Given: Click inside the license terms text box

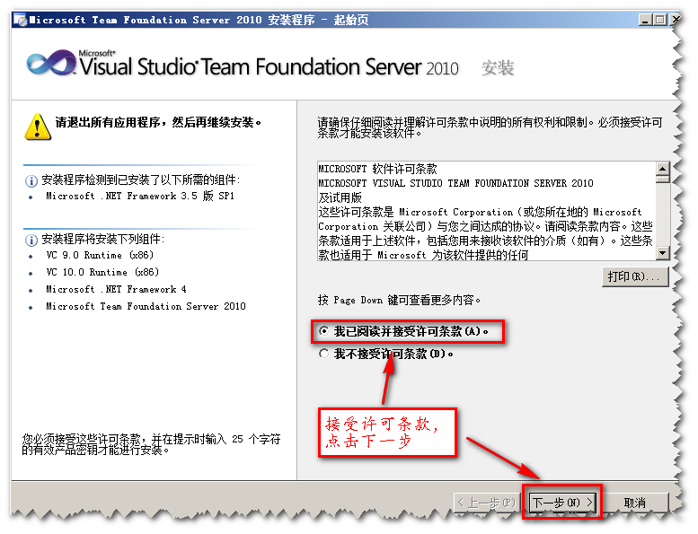Looking at the screenshot, I should click(x=487, y=211).
